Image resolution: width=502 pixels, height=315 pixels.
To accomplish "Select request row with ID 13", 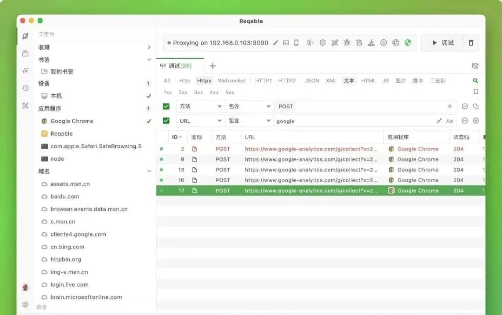I will pyautogui.click(x=320, y=170).
